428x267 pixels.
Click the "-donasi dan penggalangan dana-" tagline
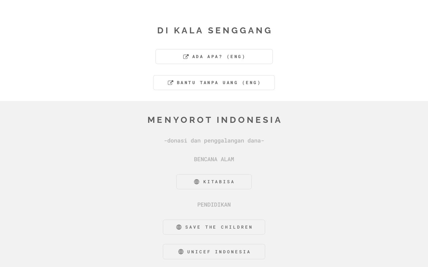(214, 141)
